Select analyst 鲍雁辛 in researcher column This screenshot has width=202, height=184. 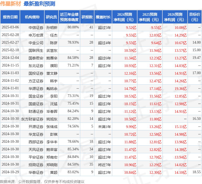click(52, 58)
